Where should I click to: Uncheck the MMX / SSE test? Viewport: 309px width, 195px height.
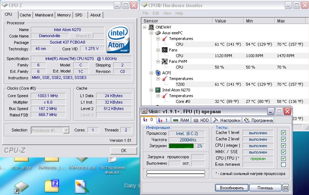tap(283, 152)
